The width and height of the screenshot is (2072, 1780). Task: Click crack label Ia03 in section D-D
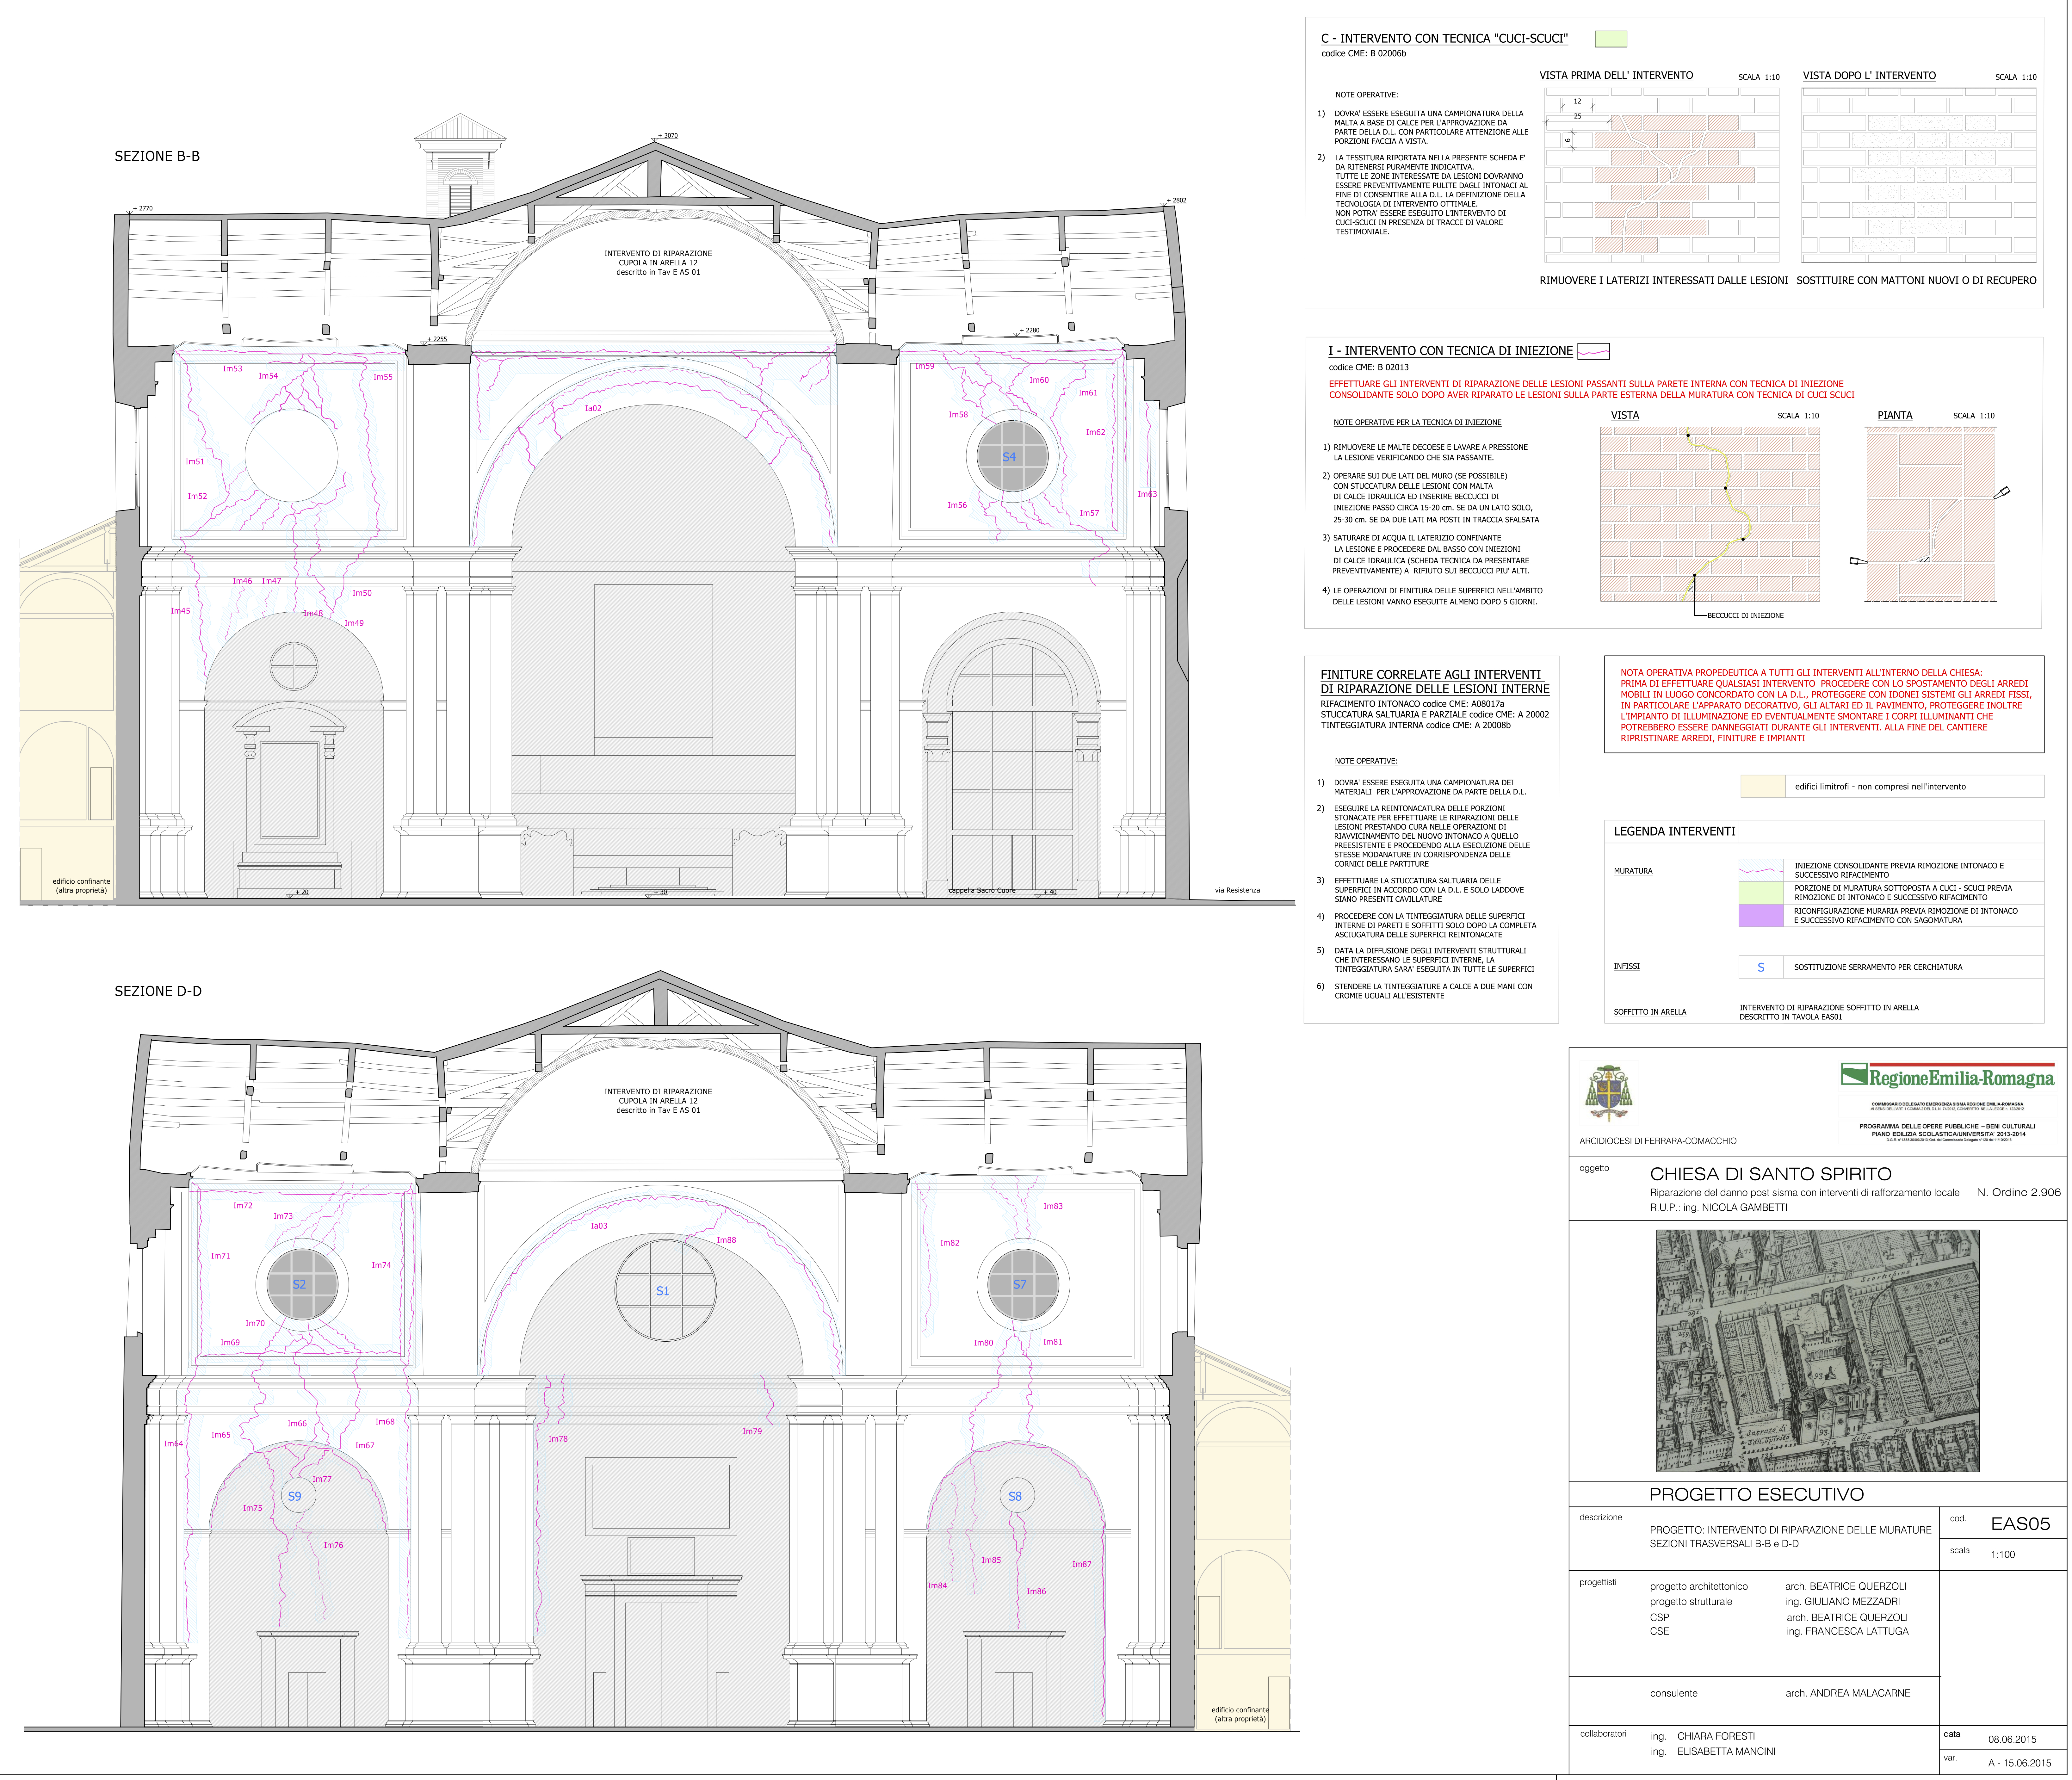click(x=599, y=1226)
